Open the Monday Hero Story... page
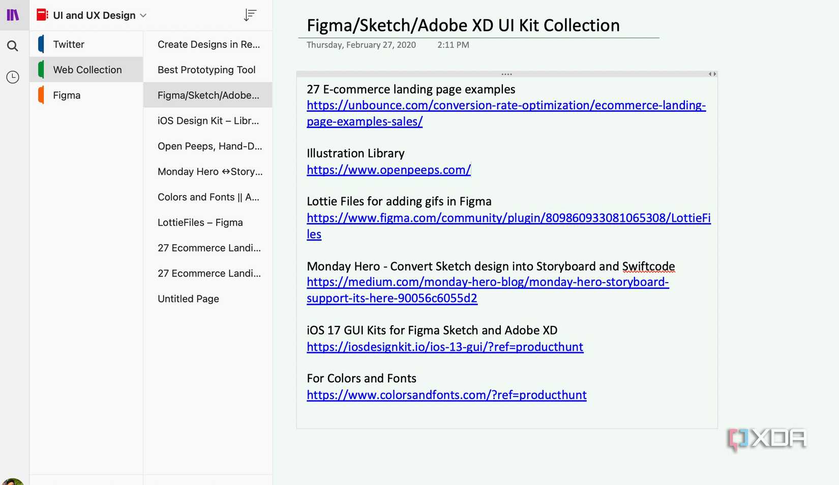Viewport: 839px width, 485px height. pos(208,171)
